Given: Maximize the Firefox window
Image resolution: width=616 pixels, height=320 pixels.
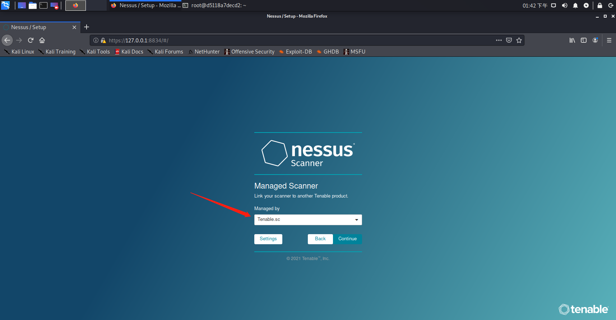Looking at the screenshot, I should (605, 16).
